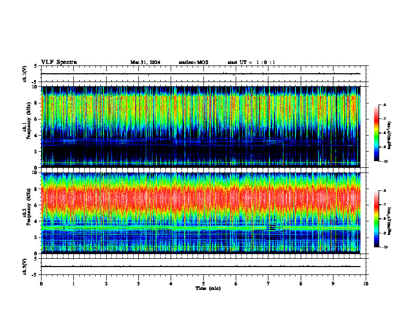Click the ch.2 spectrogram panel
412x318 pixels.
point(201,213)
